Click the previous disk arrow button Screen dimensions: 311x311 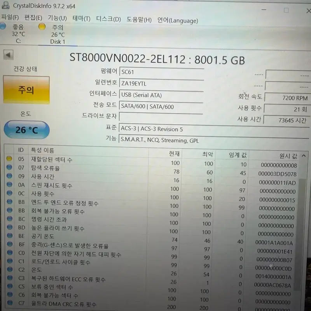click(8, 55)
